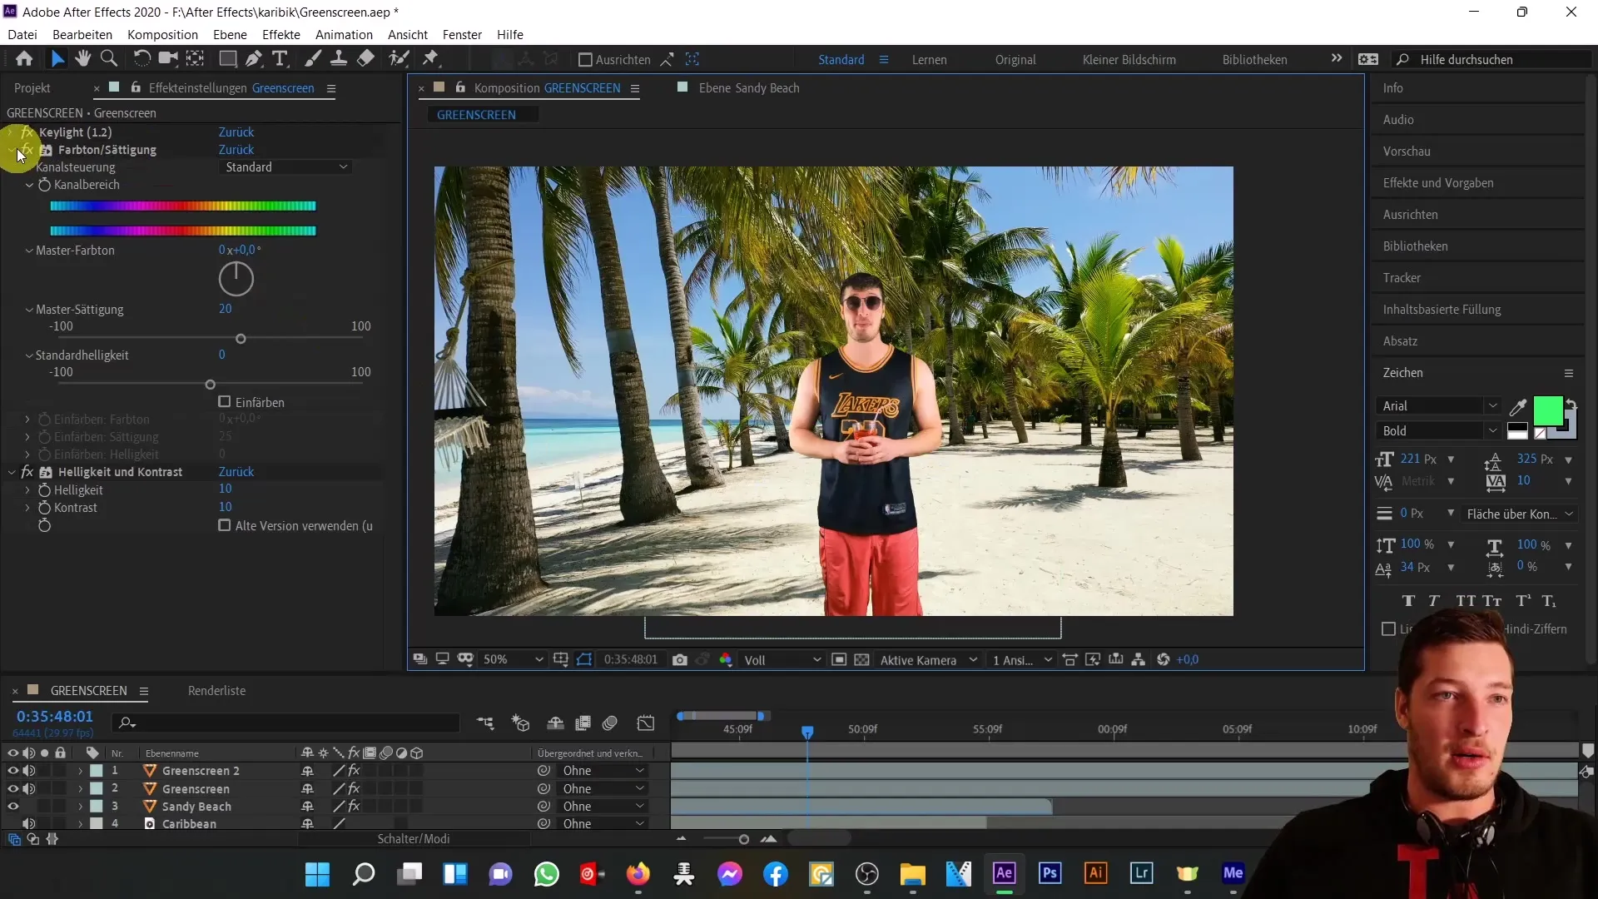Open the Komposition menu in menu bar
This screenshot has width=1598, height=899.
coord(162,34)
